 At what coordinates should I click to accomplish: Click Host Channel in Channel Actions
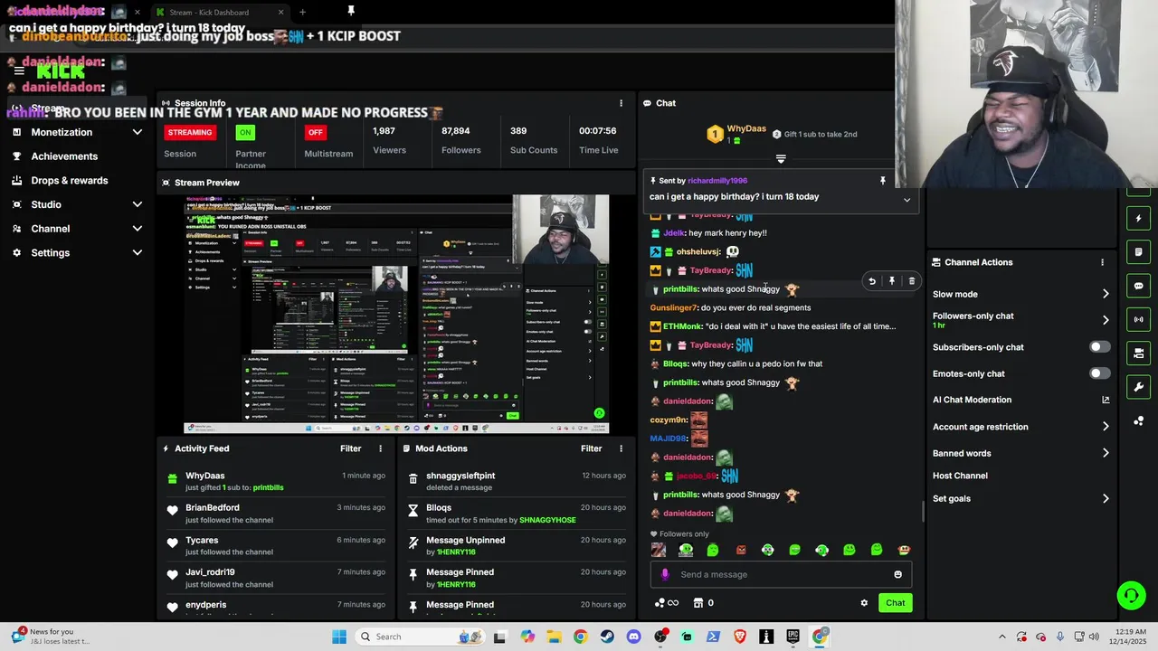point(960,476)
